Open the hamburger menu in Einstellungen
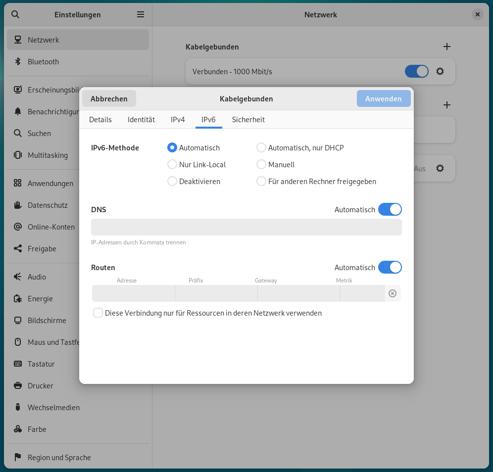The image size is (493, 472). (x=141, y=14)
